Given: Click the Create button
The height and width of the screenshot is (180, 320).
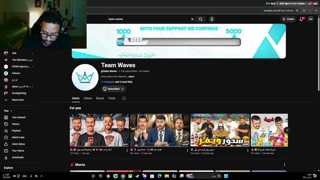Looking at the screenshot, I should [x=288, y=19].
